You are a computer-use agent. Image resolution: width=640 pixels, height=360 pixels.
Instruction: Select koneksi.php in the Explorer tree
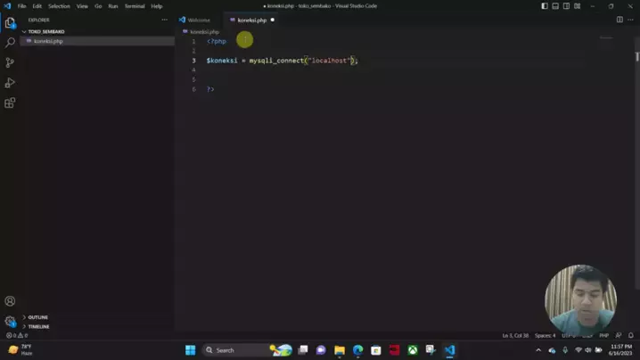pos(48,41)
